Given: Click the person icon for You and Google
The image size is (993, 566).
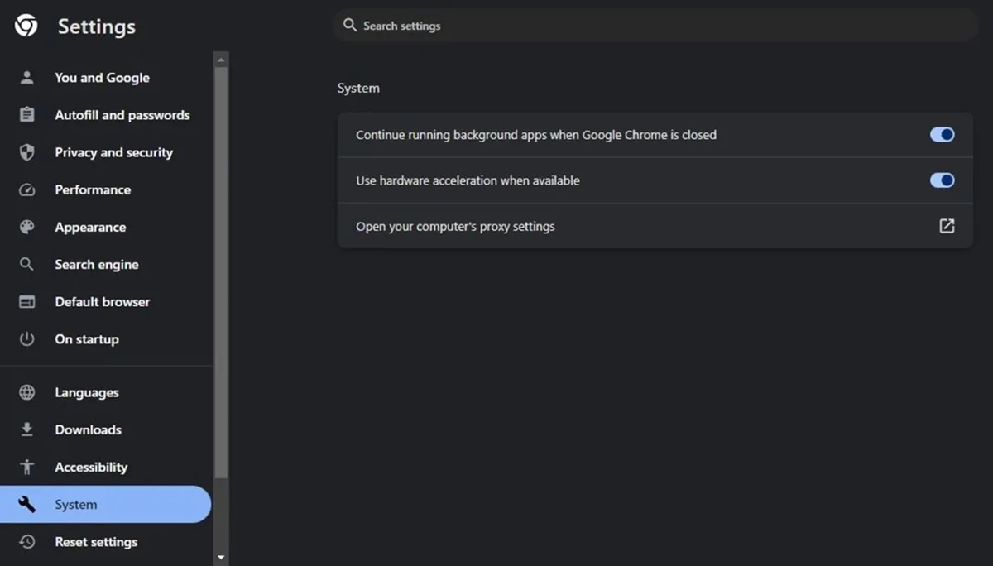Looking at the screenshot, I should tap(27, 78).
